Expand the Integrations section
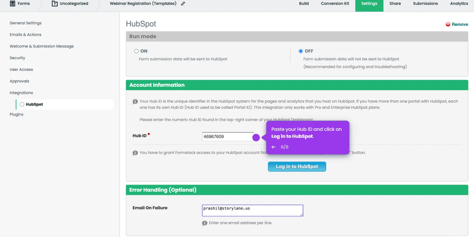474x237 pixels. (x=21, y=92)
